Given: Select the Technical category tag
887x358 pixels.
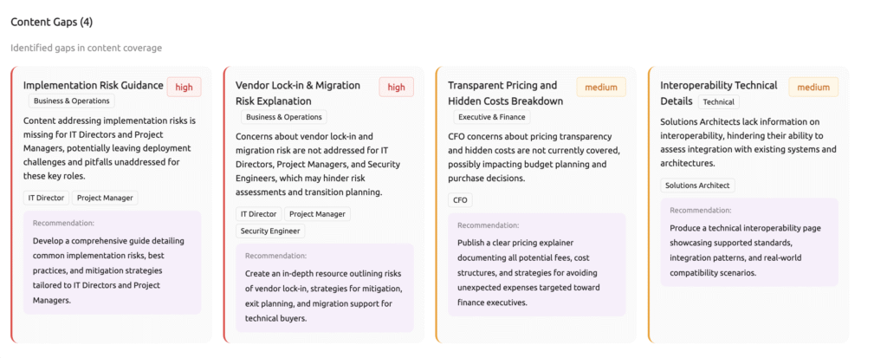Looking at the screenshot, I should [719, 101].
